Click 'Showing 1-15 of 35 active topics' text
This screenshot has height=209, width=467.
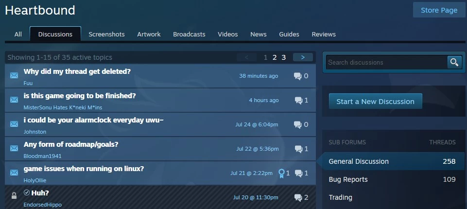tap(60, 57)
